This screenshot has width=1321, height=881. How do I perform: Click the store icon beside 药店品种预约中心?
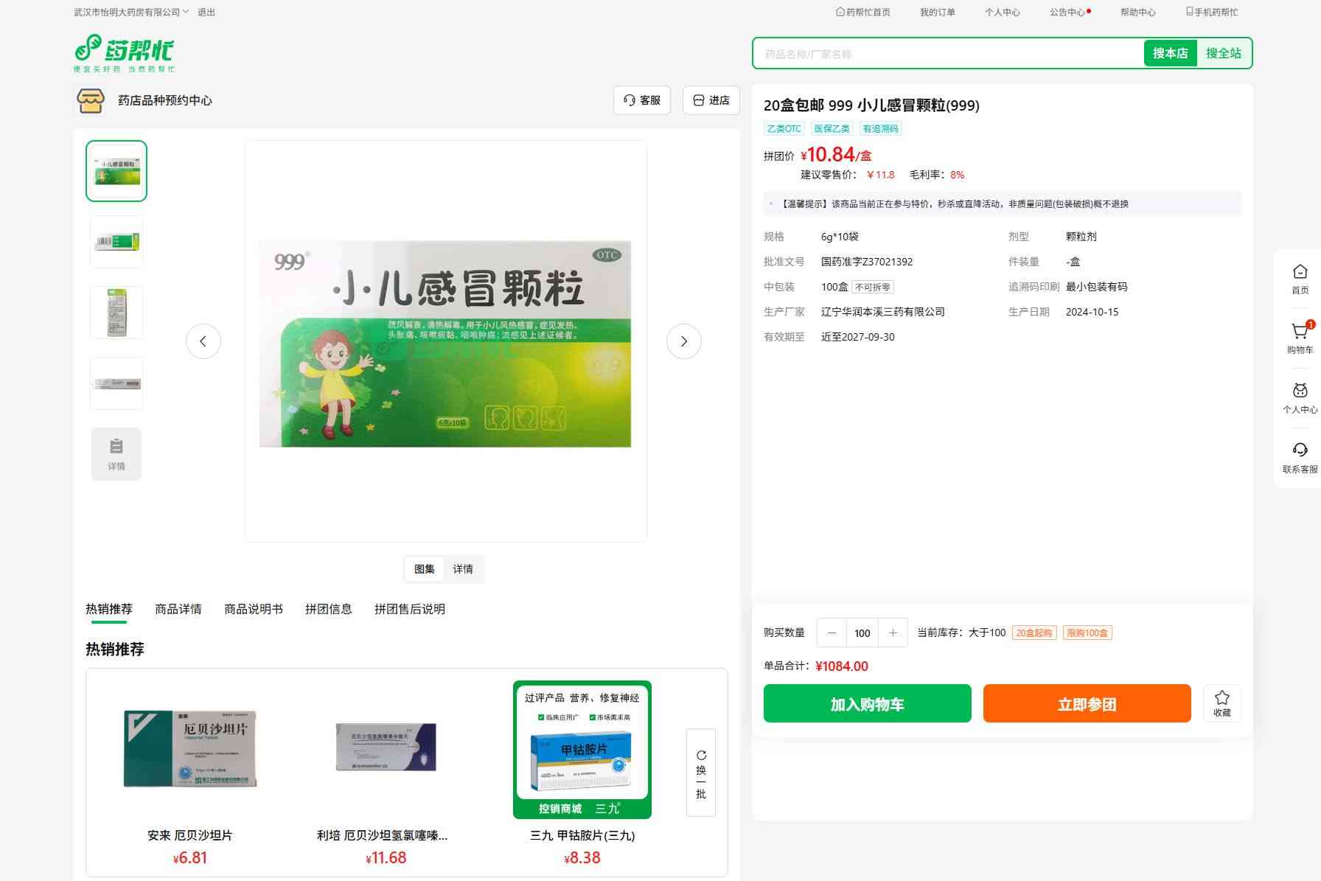pyautogui.click(x=91, y=100)
